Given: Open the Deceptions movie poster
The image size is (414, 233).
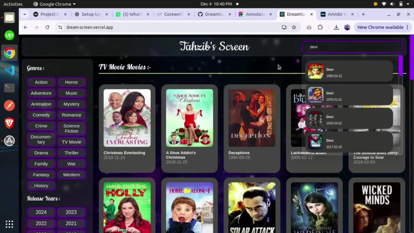Looking at the screenshot, I should 252,118.
